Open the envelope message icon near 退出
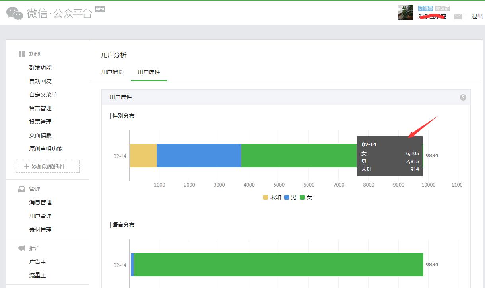Screen dimensions: 485x288 point(458,17)
